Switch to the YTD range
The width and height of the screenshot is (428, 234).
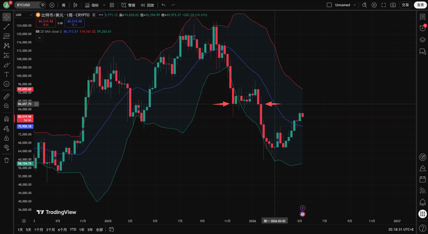[73, 230]
